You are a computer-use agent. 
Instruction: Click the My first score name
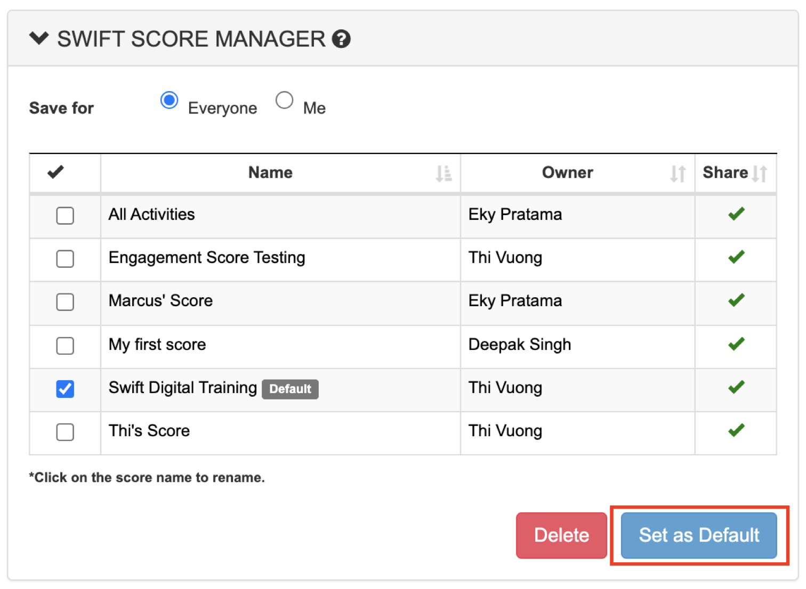click(157, 345)
